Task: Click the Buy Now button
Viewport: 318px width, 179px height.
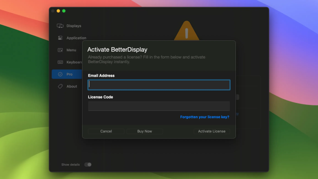Action: click(145, 131)
